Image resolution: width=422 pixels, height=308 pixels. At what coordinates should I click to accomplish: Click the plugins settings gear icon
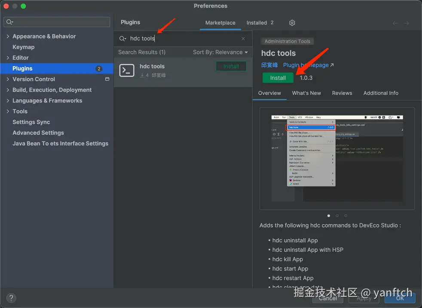pos(291,22)
